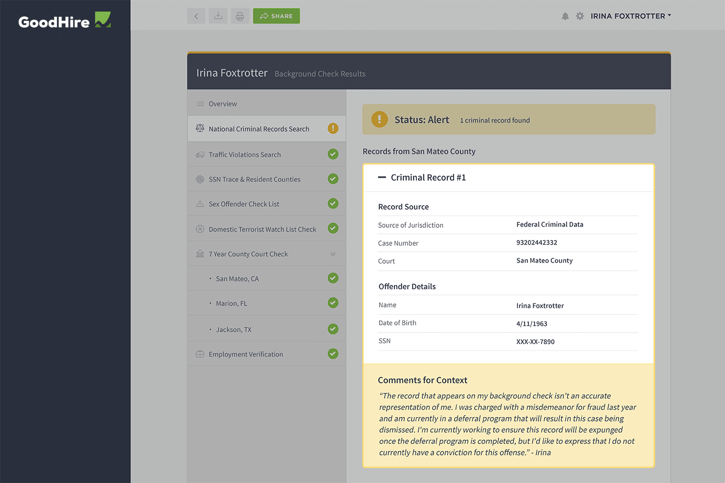Click the SHARE button
The width and height of the screenshot is (725, 483).
[276, 16]
